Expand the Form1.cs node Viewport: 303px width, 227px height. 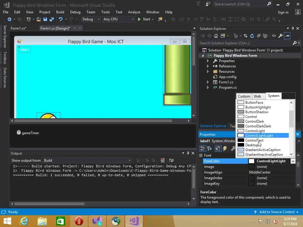click(x=208, y=82)
